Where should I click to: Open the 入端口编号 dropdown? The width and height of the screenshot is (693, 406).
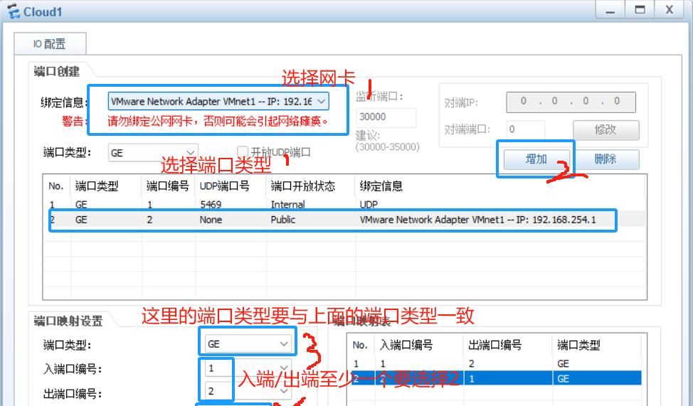(248, 368)
